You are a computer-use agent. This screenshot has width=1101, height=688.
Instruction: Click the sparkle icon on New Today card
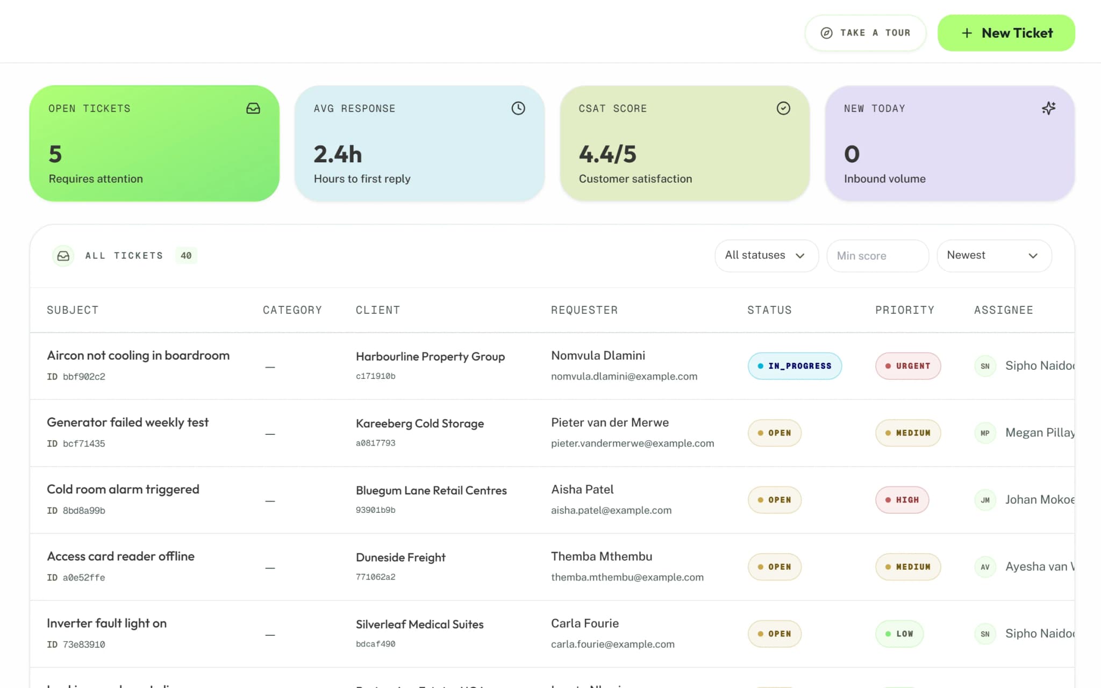(x=1048, y=109)
